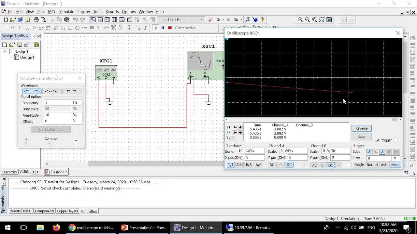This screenshot has width=417, height=234.
Task: Open the design in Design Toolbox icon bar
Action: tap(12, 45)
